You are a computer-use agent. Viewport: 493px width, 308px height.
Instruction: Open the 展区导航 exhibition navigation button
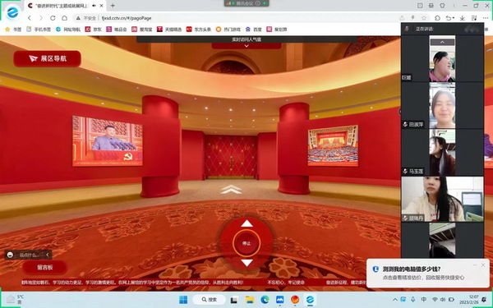point(47,58)
